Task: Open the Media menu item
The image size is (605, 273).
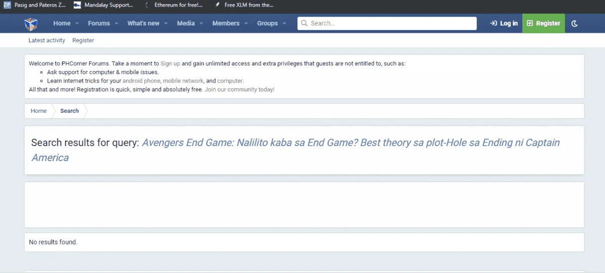Action: [x=186, y=23]
